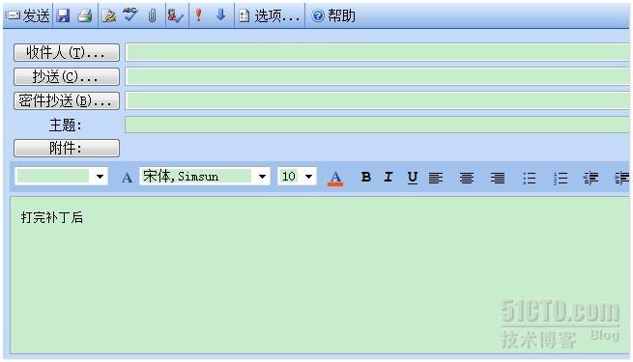Open the 密件抄送(B) address picker
This screenshot has width=633, height=362.
point(67,100)
